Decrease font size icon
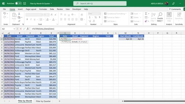Image resolution: width=185 pixels, height=104 pixels. 55,15
